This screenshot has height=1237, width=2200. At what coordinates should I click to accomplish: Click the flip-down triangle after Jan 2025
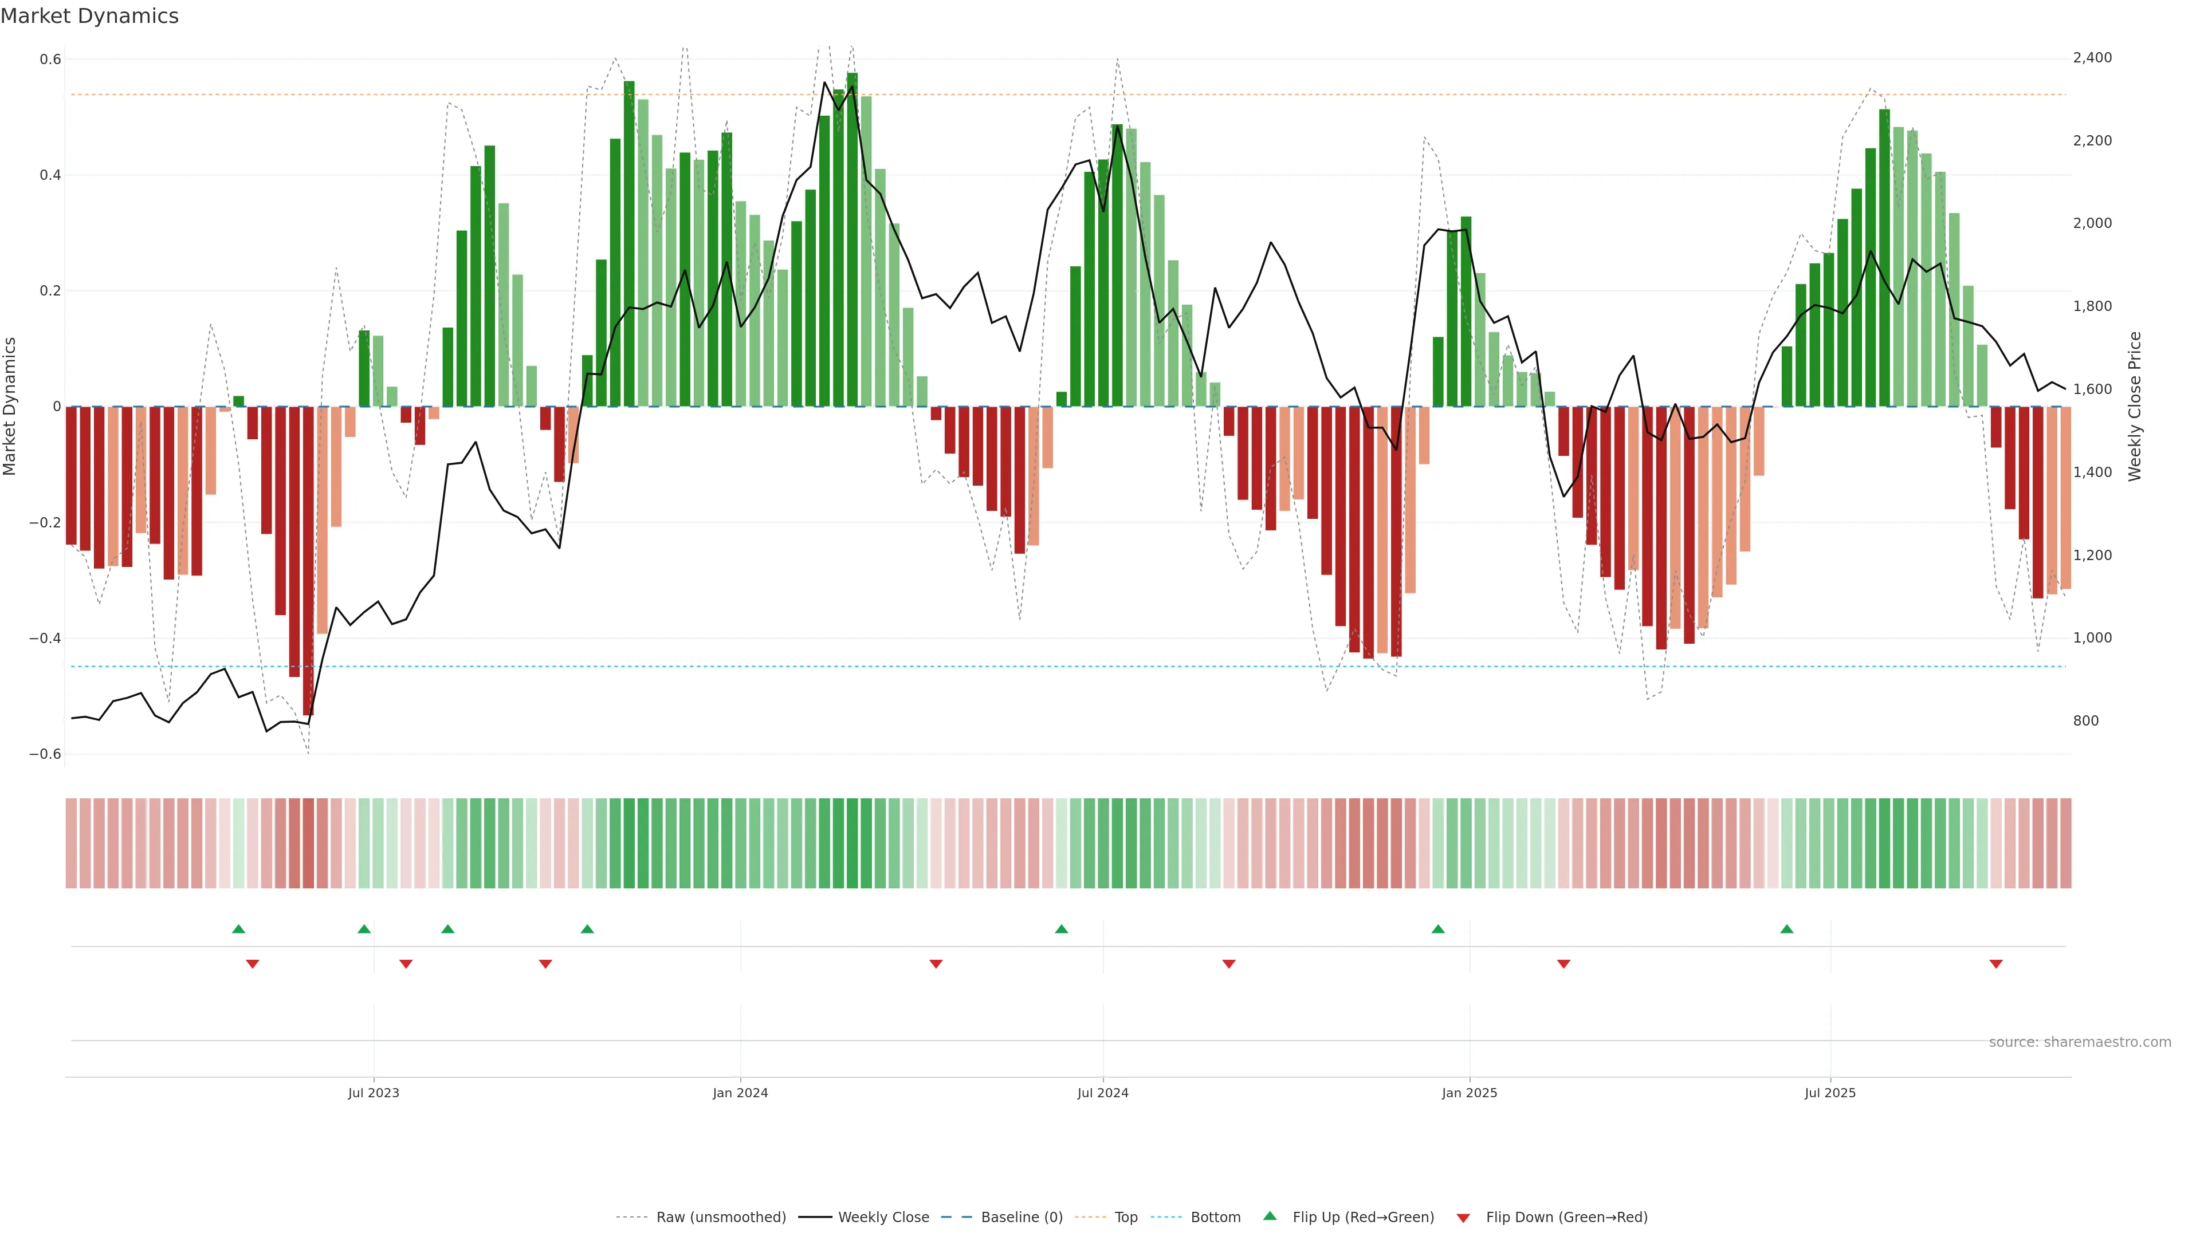[x=1563, y=964]
